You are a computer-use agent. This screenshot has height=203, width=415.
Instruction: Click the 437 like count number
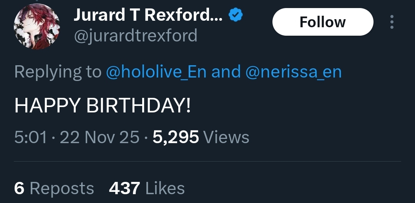[x=124, y=188]
